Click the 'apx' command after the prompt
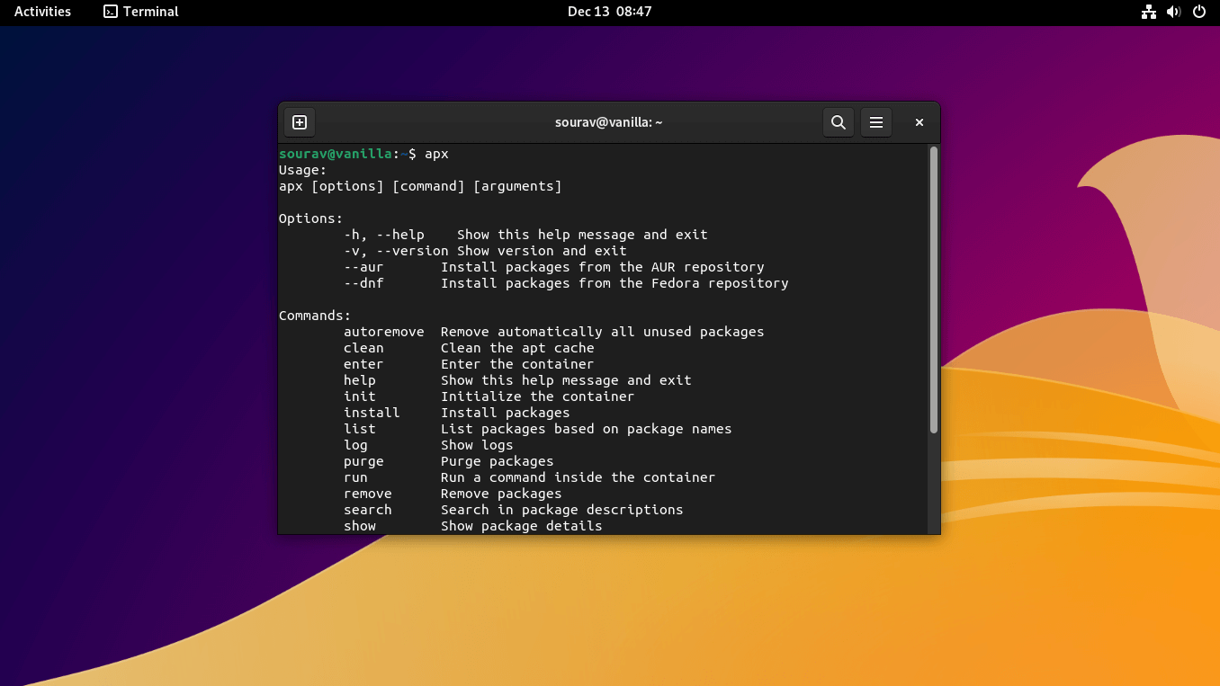 coord(436,153)
